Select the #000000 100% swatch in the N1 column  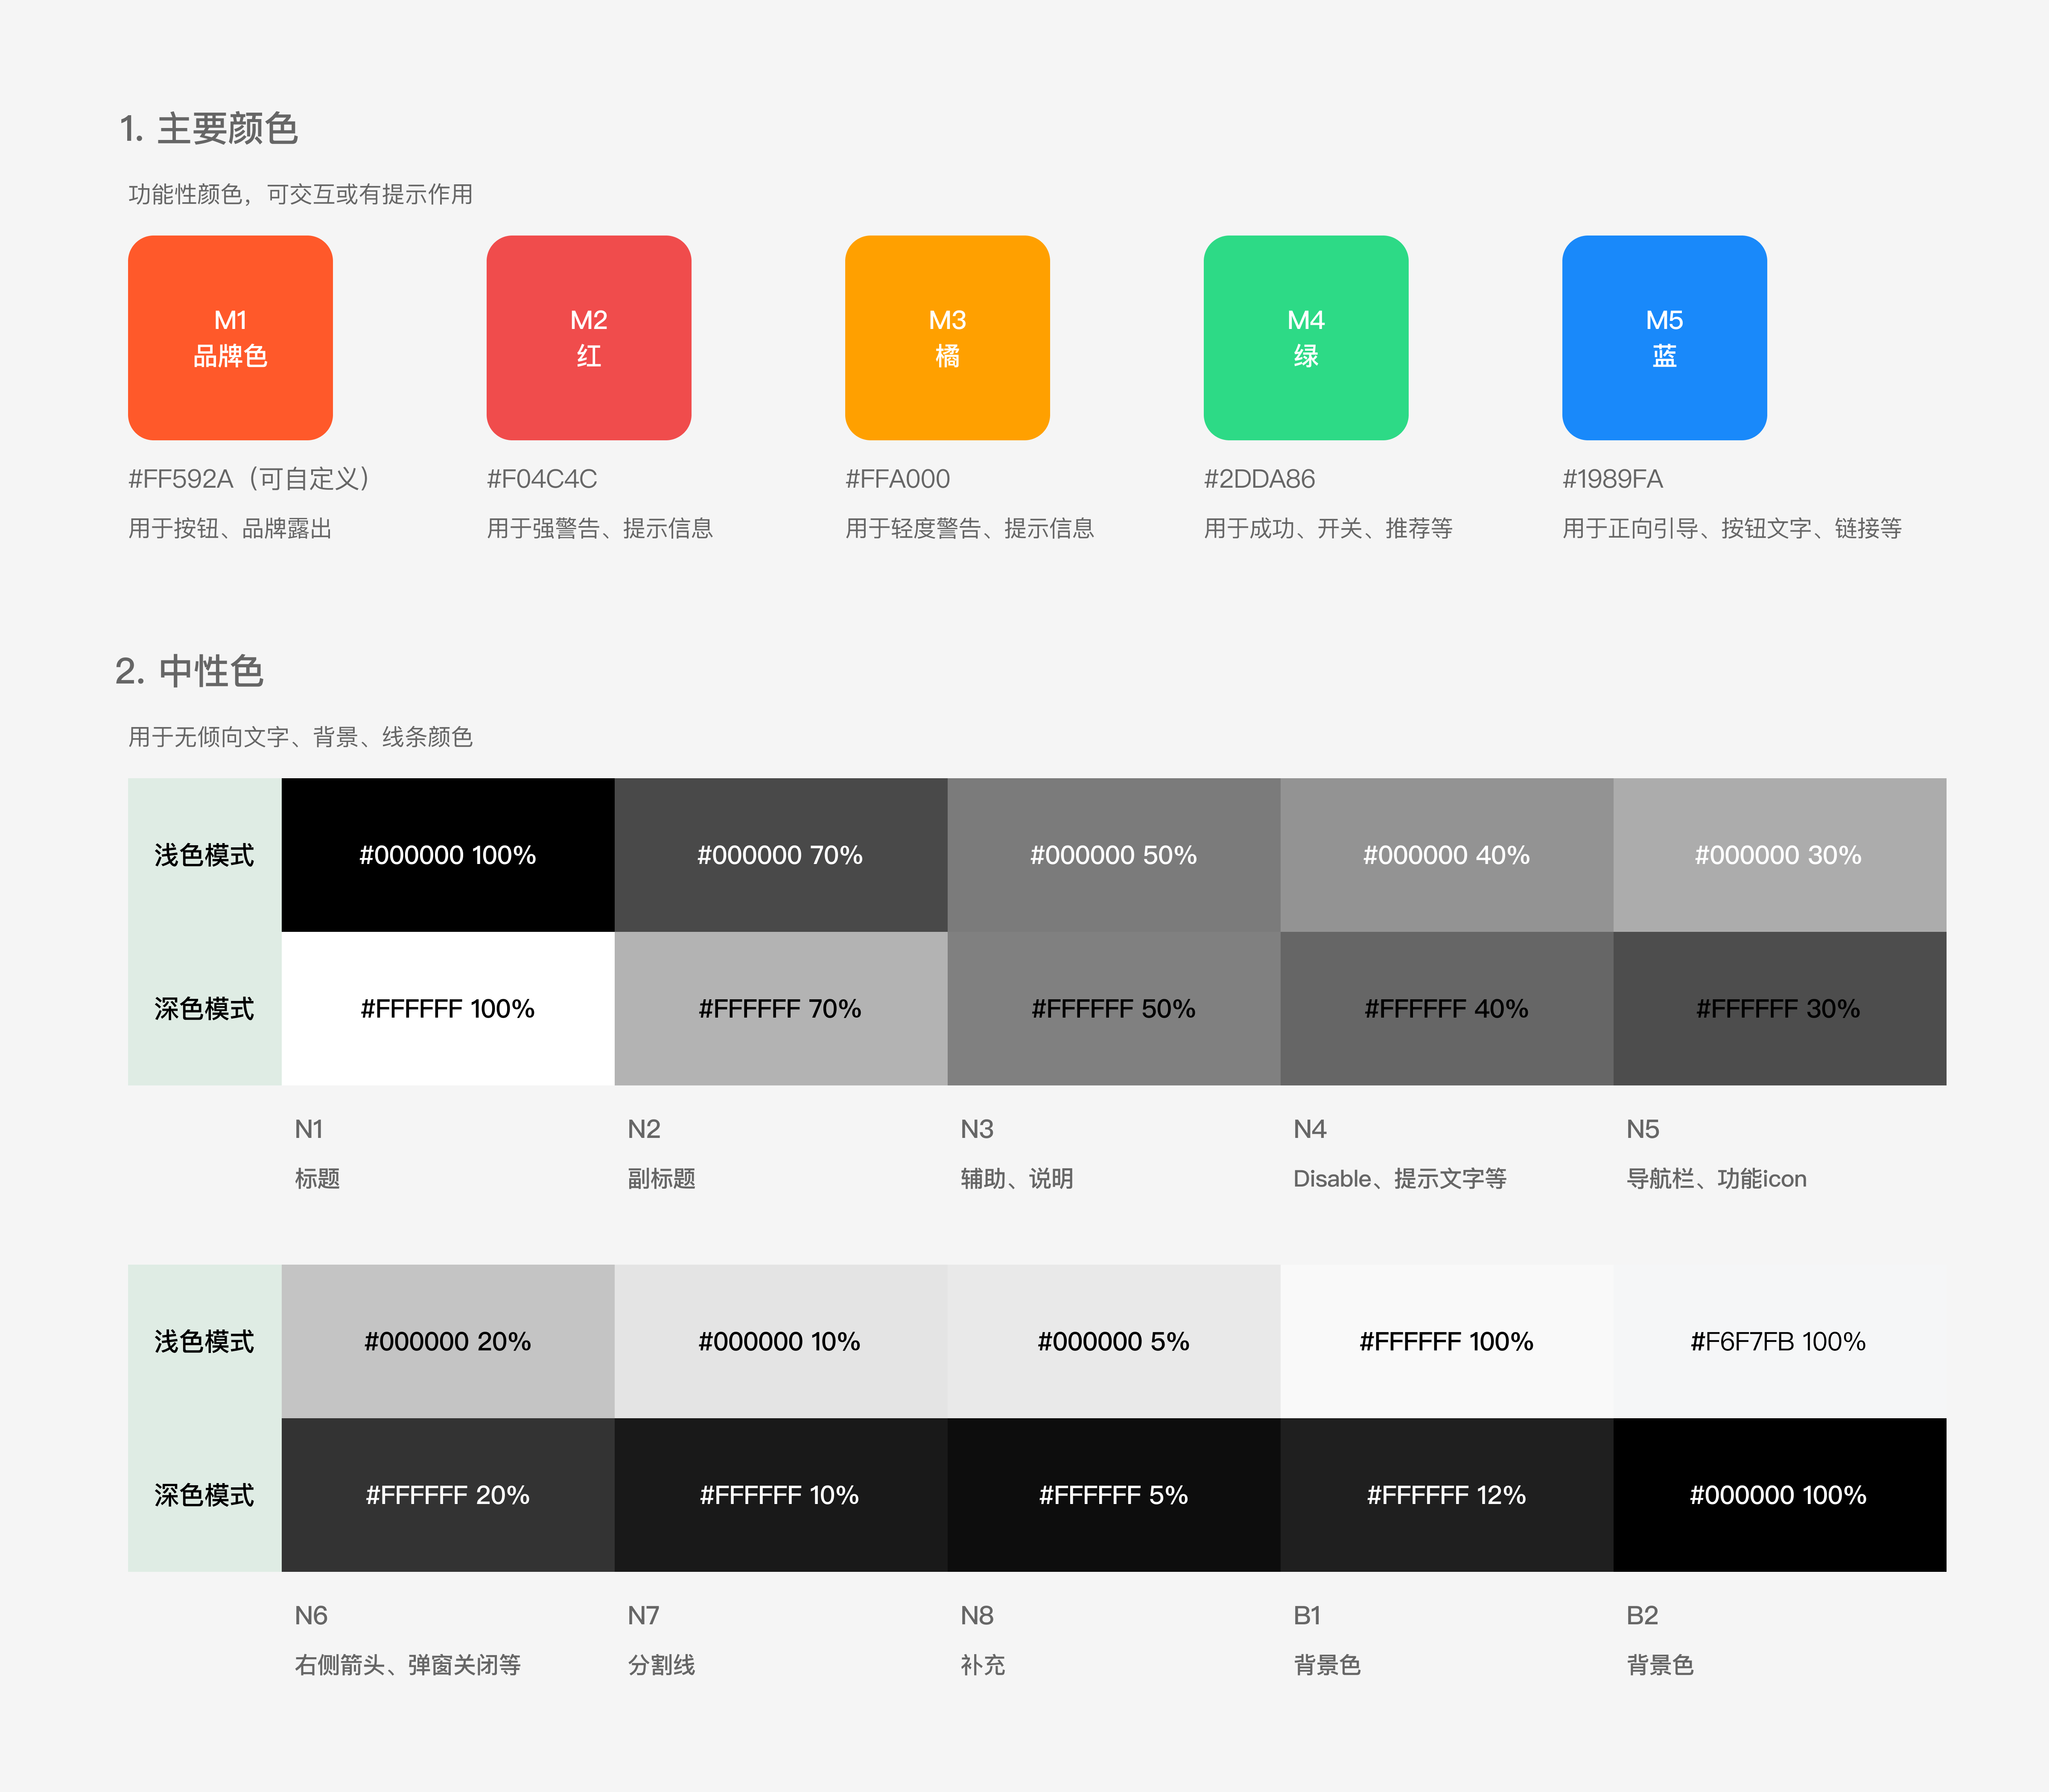point(447,855)
